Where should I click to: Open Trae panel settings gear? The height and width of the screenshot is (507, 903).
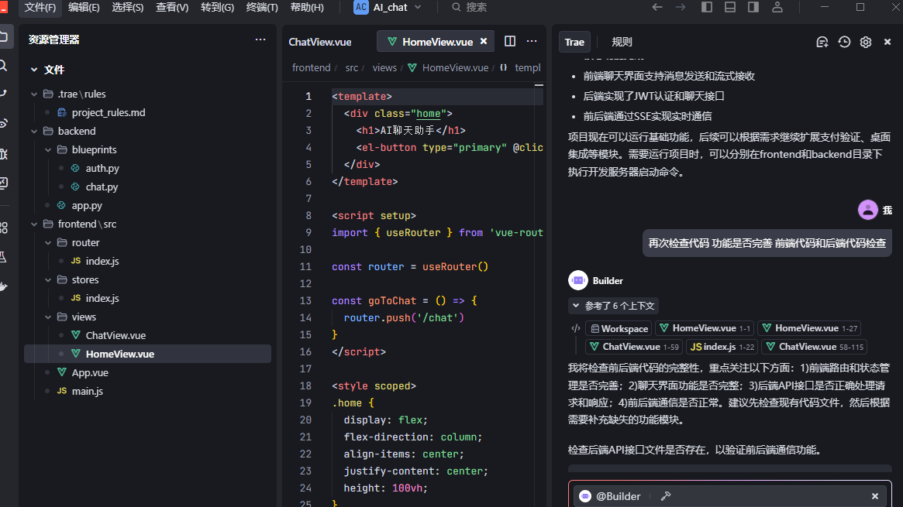tap(866, 42)
